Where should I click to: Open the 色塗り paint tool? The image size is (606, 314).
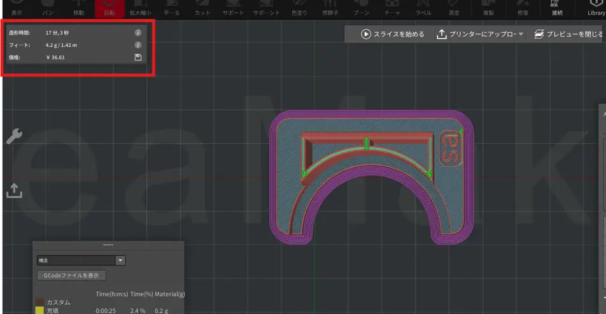pos(299,8)
